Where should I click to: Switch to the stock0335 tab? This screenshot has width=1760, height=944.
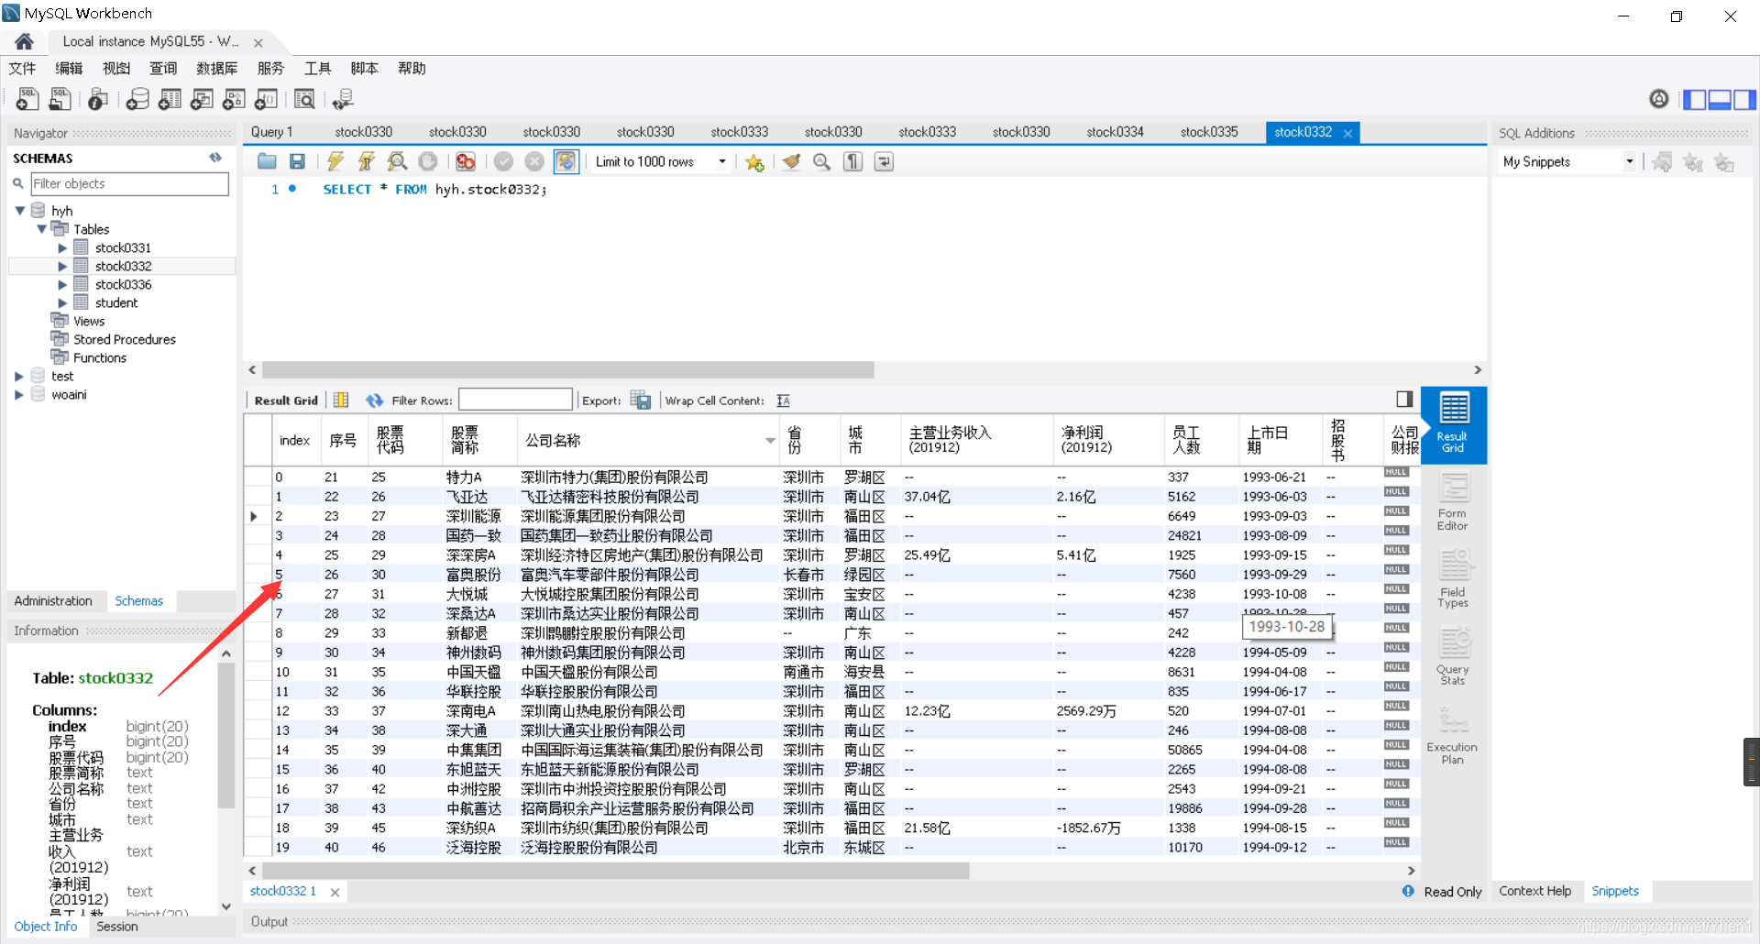[1209, 132]
